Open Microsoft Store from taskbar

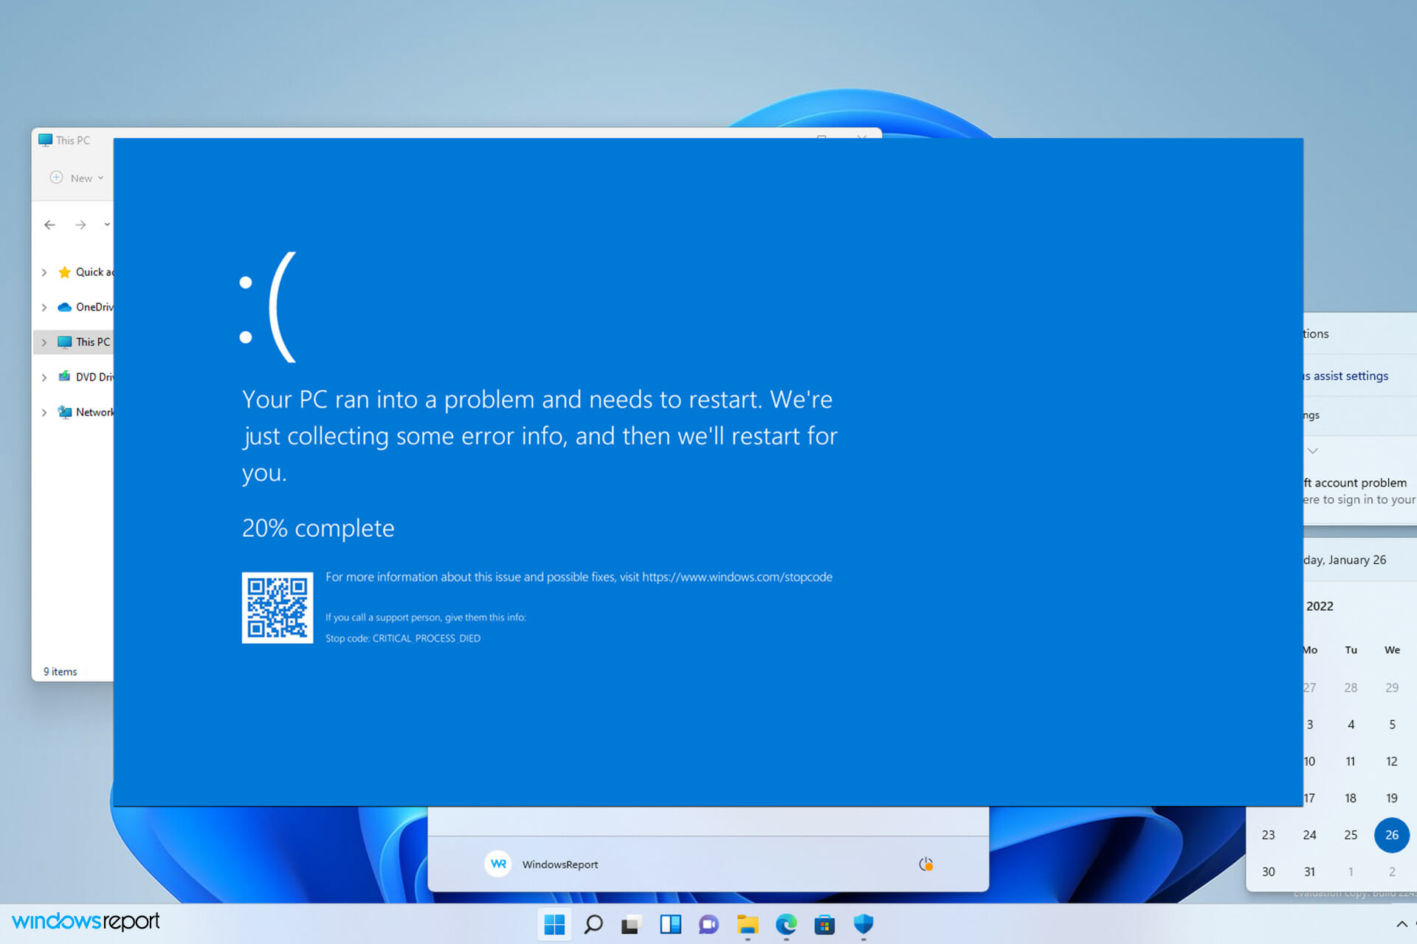tap(824, 924)
